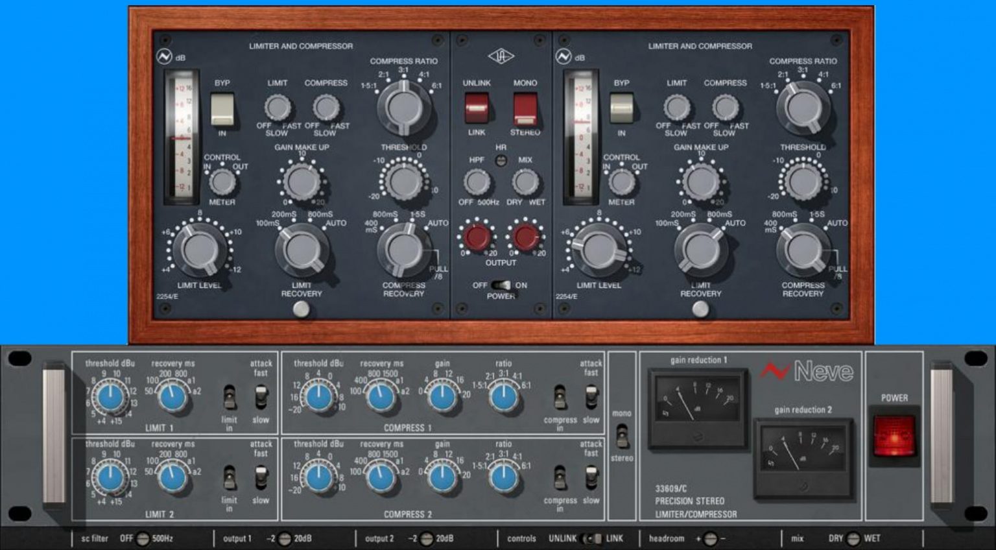Click the LIMIT LEVEL knob on the left channel

200,250
